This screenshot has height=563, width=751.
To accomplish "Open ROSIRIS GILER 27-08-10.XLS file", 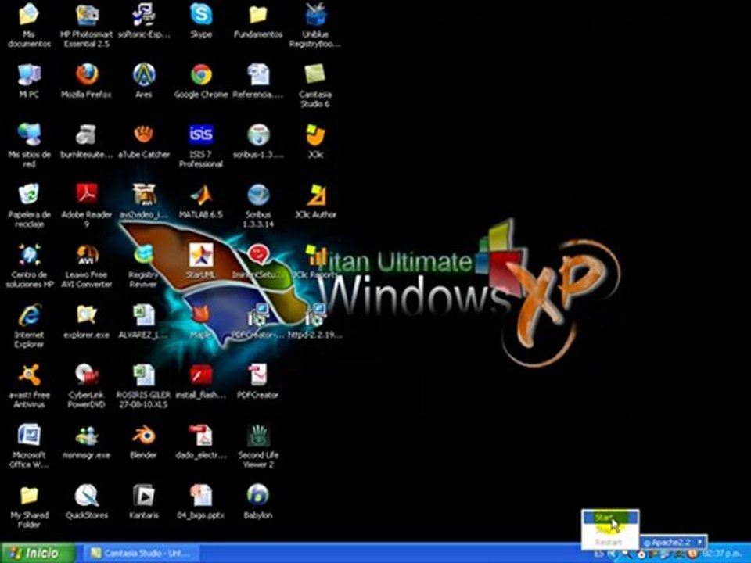I will point(144,385).
